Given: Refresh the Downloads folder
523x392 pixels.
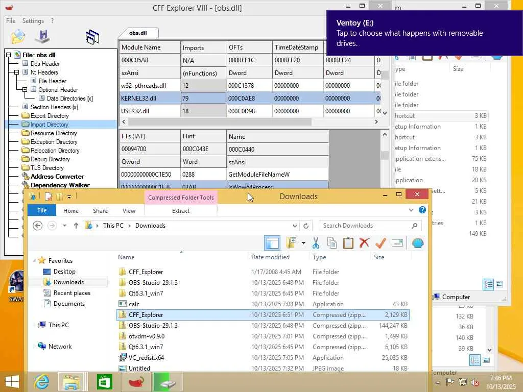Looking at the screenshot, I should tap(306, 226).
